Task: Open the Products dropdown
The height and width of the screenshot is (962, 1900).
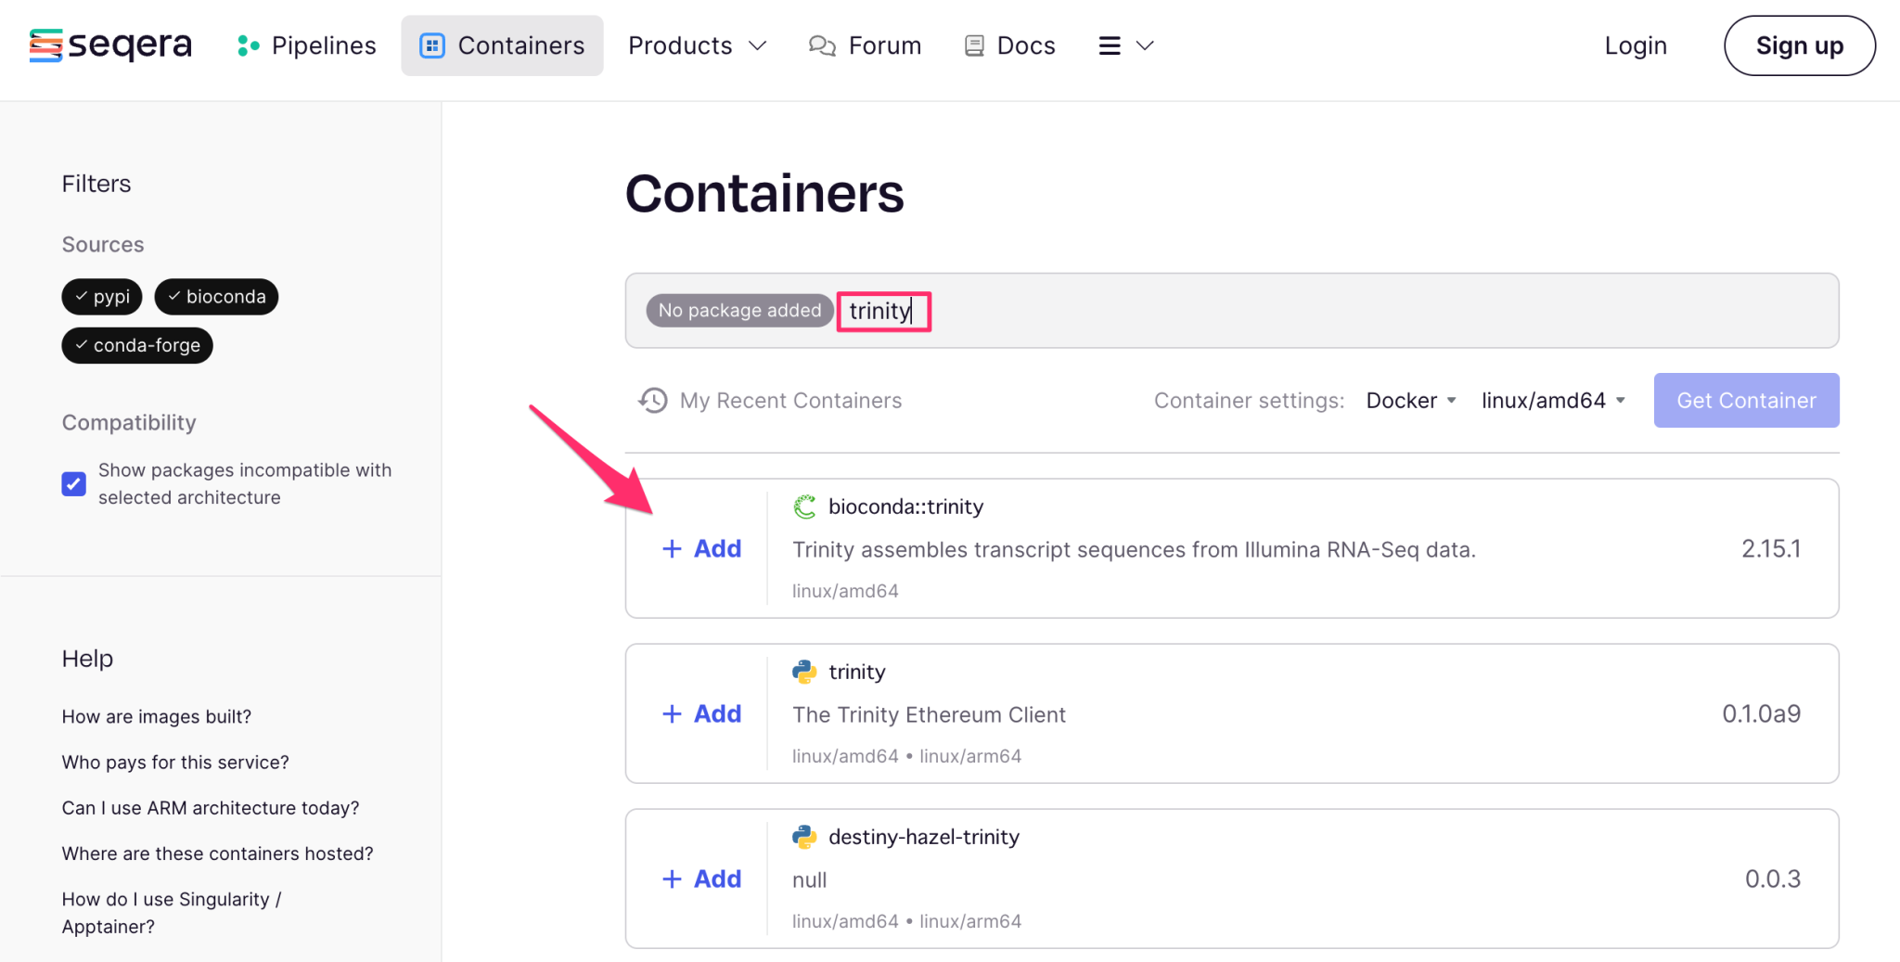Action: (698, 45)
